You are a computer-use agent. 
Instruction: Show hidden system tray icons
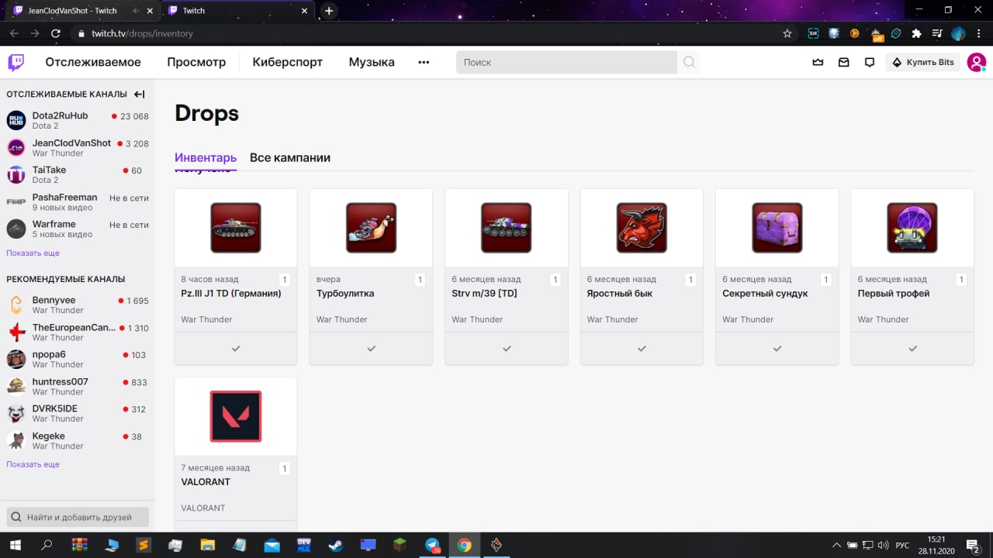pos(836,545)
